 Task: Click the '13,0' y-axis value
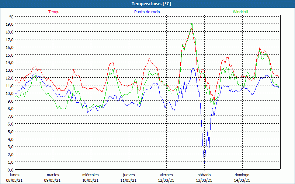10,70
